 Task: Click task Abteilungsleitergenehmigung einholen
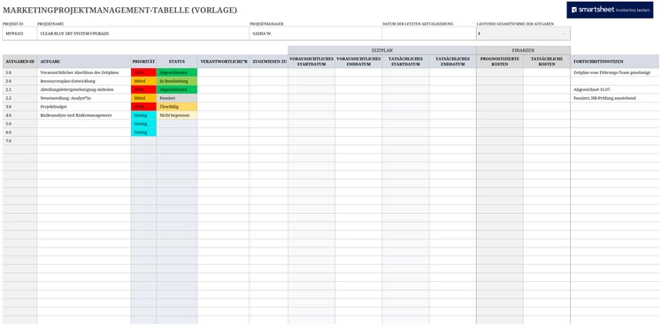[84, 89]
